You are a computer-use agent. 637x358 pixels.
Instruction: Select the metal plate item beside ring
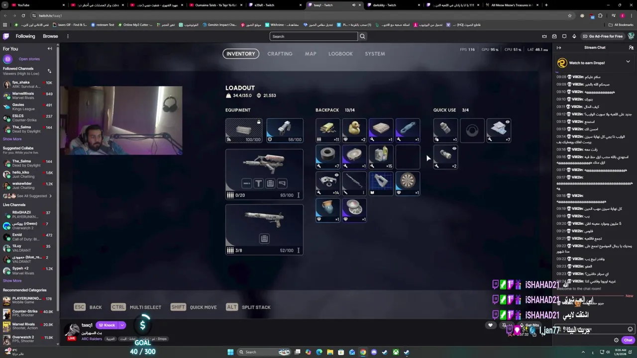point(354,157)
